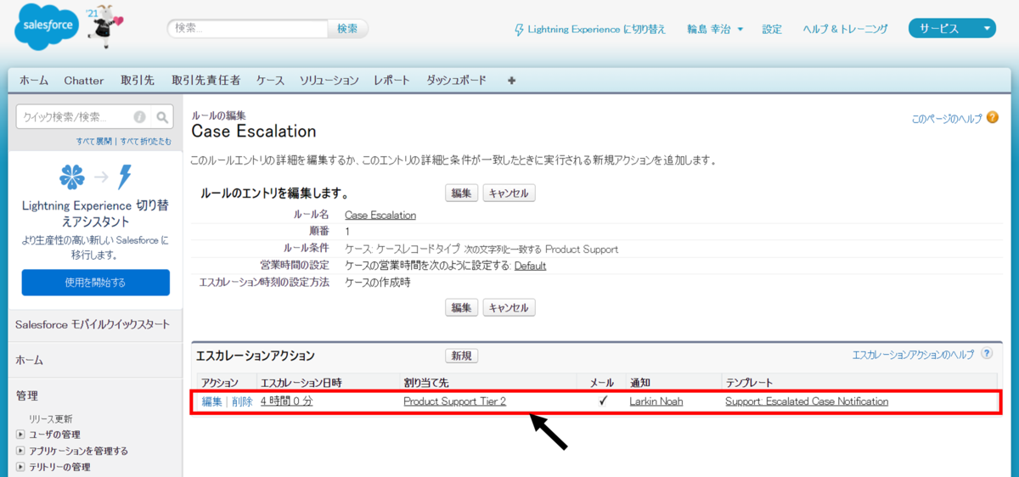The width and height of the screenshot is (1019, 477).
Task: Click 使用を開始する button
Action: 96,283
